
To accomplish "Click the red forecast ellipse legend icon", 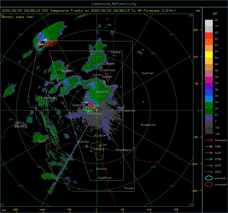I will (209, 184).
